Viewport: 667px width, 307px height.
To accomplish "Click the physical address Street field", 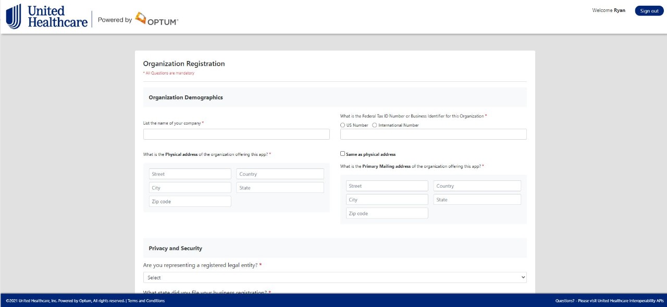I will (190, 174).
